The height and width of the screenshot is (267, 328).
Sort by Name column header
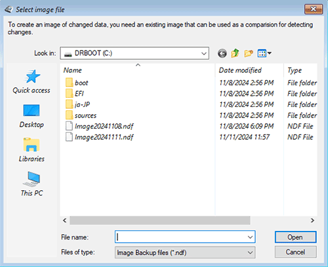pyautogui.click(x=73, y=70)
